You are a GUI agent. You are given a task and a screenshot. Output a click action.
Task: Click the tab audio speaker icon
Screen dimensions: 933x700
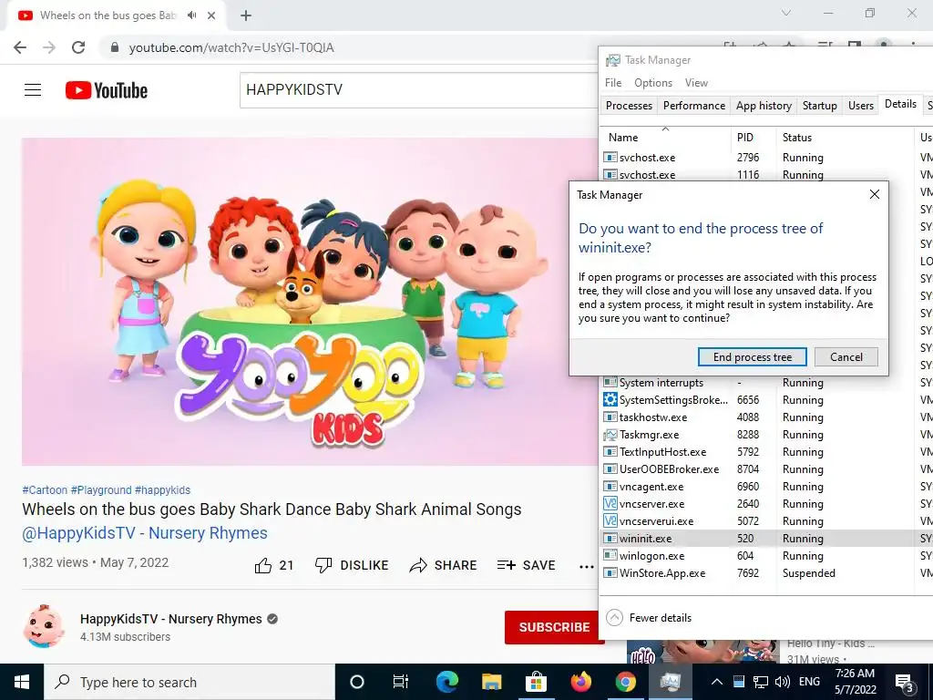pyautogui.click(x=191, y=15)
